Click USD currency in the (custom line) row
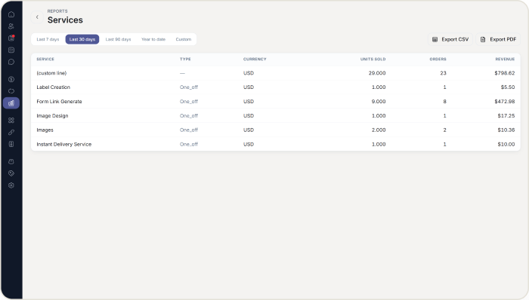Screen dimensions: 529x300 249,73
